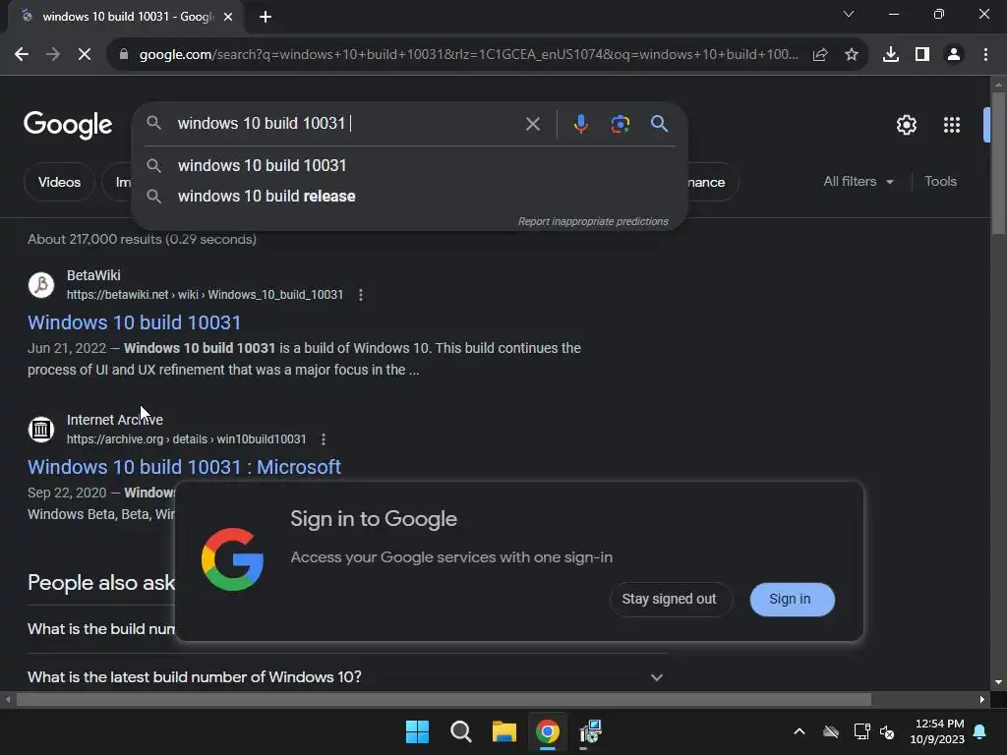Click the Google logo

click(68, 125)
